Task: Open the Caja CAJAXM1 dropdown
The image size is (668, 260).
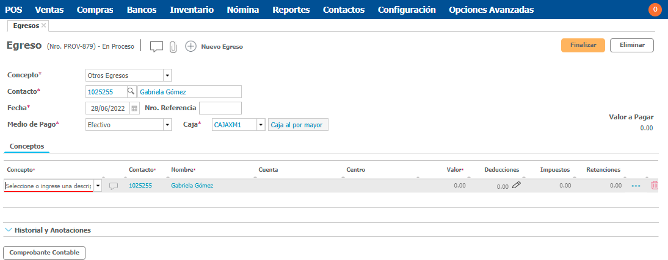Action: (261, 125)
